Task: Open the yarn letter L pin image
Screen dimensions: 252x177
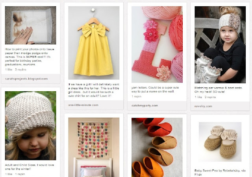Action: click(157, 44)
